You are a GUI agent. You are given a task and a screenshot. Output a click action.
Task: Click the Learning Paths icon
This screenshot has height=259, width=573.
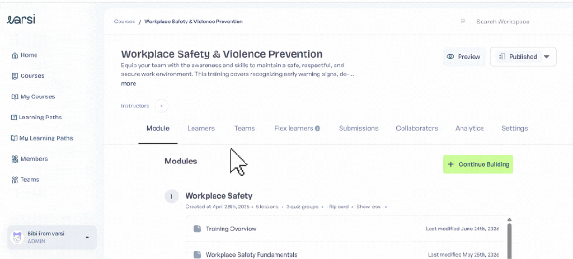click(x=14, y=117)
